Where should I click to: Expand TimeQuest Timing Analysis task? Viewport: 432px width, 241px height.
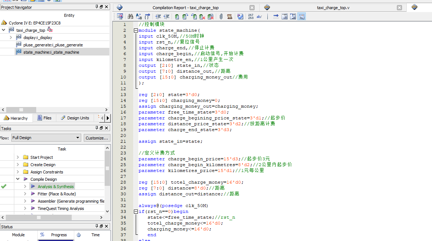25,209
